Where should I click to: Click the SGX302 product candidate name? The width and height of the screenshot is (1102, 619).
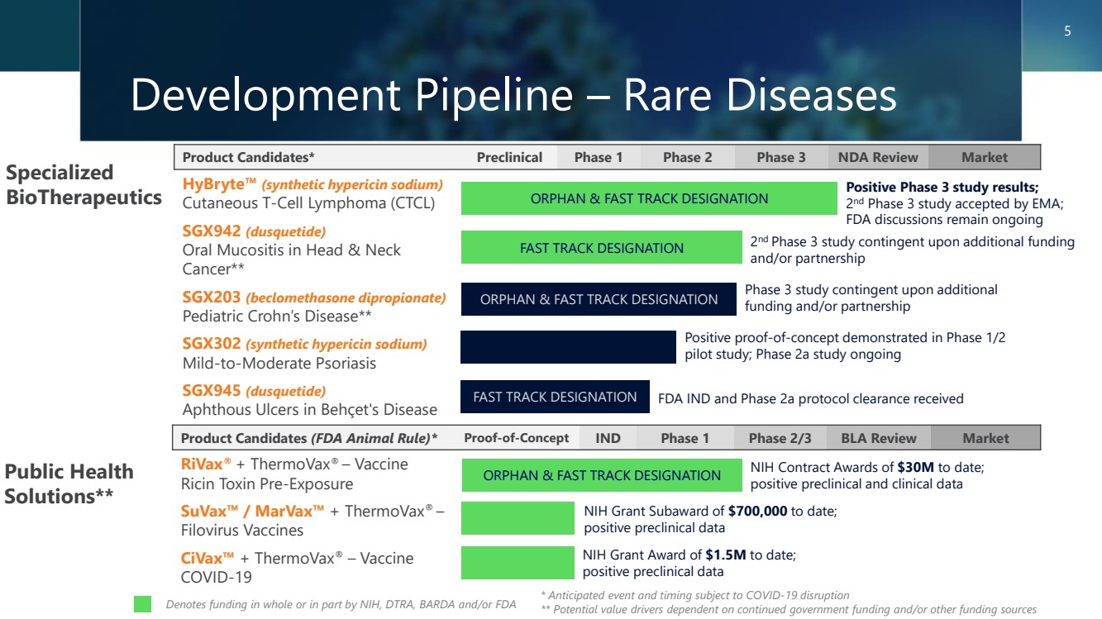[x=212, y=344]
